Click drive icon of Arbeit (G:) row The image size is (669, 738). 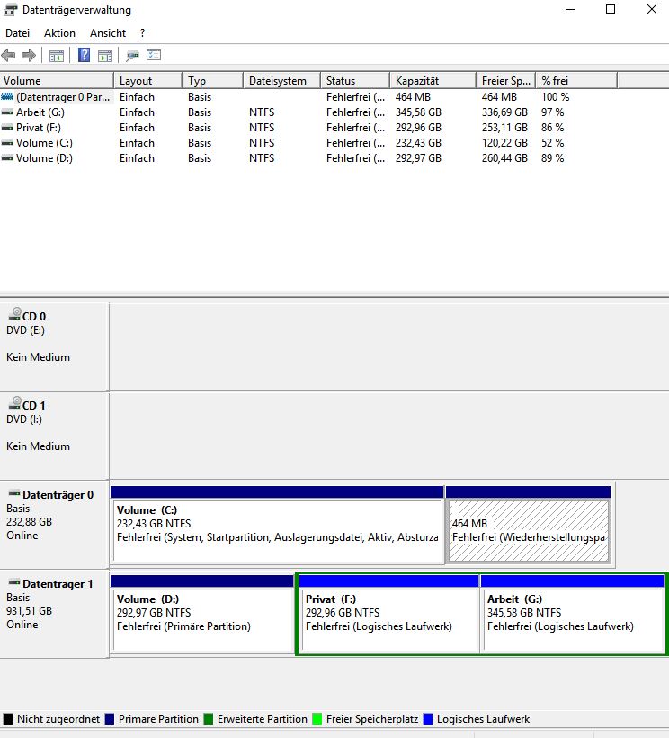click(x=7, y=112)
